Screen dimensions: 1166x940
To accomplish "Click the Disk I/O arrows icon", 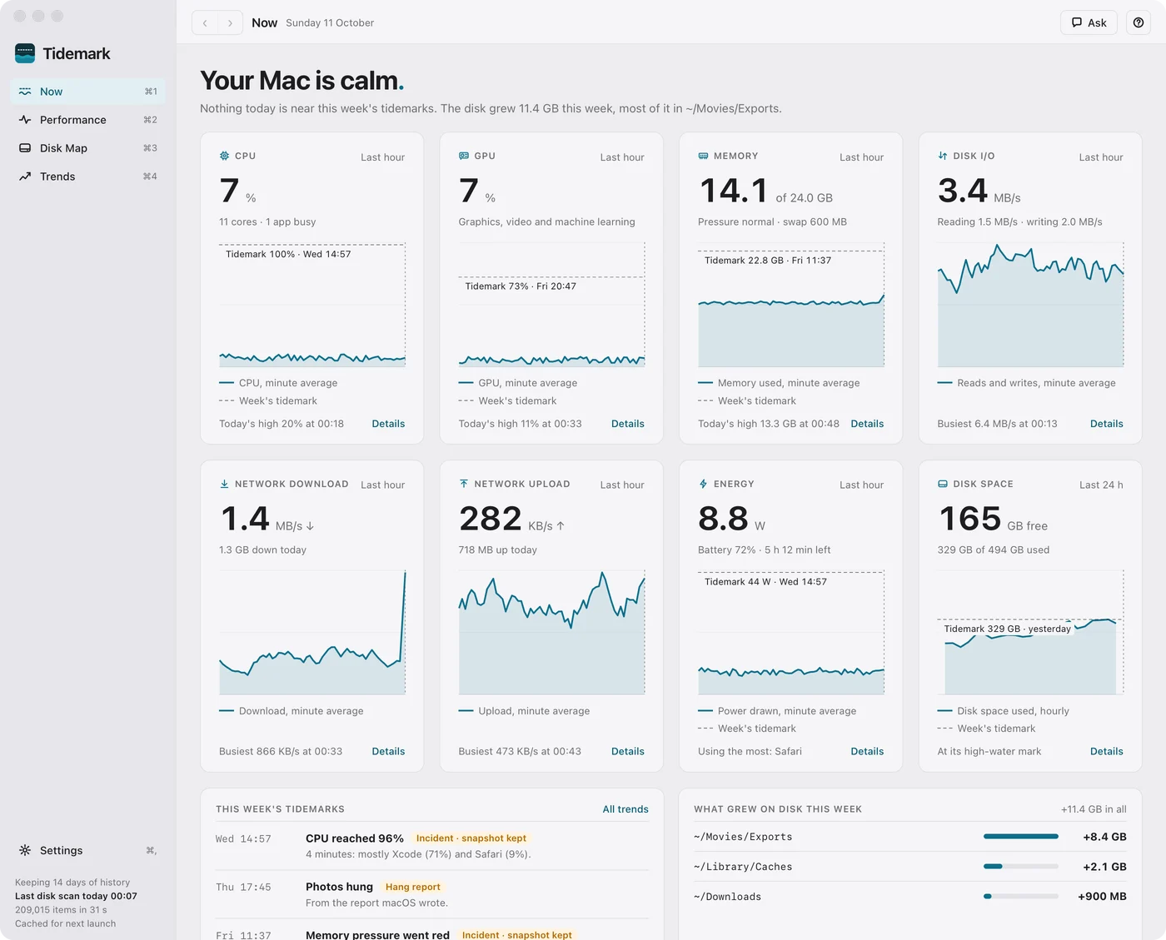I will point(943,156).
